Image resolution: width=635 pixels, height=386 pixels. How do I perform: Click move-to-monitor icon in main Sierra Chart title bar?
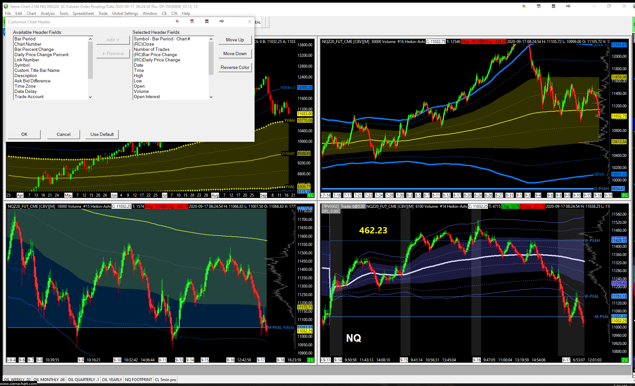pyautogui.click(x=568, y=6)
